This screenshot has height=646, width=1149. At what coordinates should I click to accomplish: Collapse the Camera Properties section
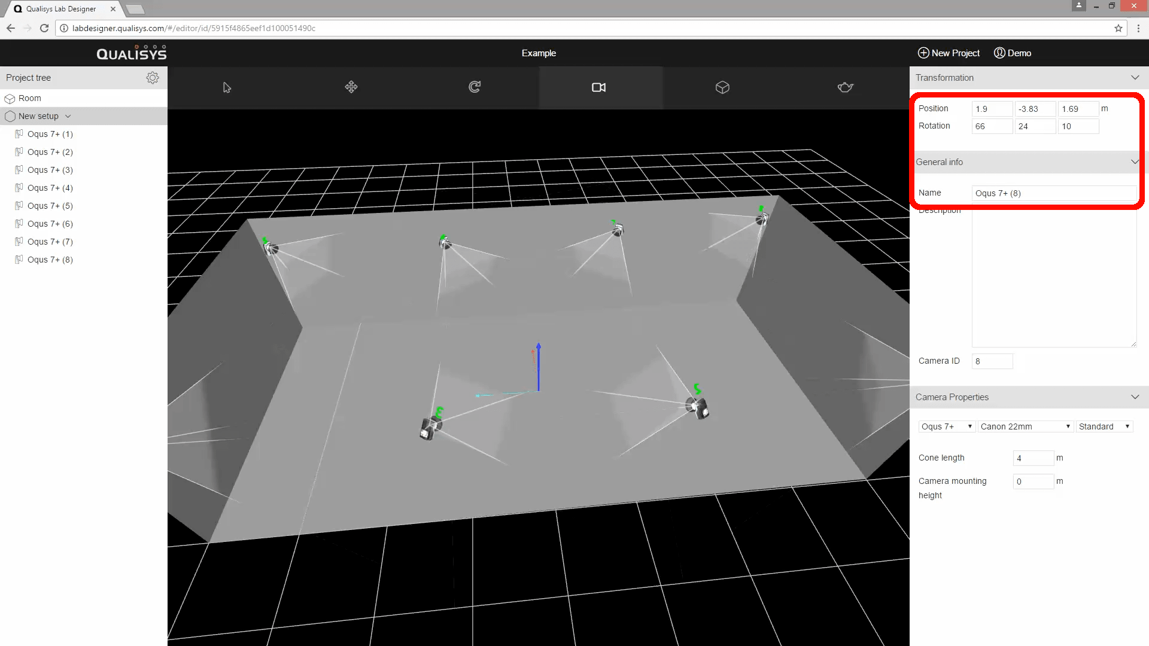[1135, 397]
